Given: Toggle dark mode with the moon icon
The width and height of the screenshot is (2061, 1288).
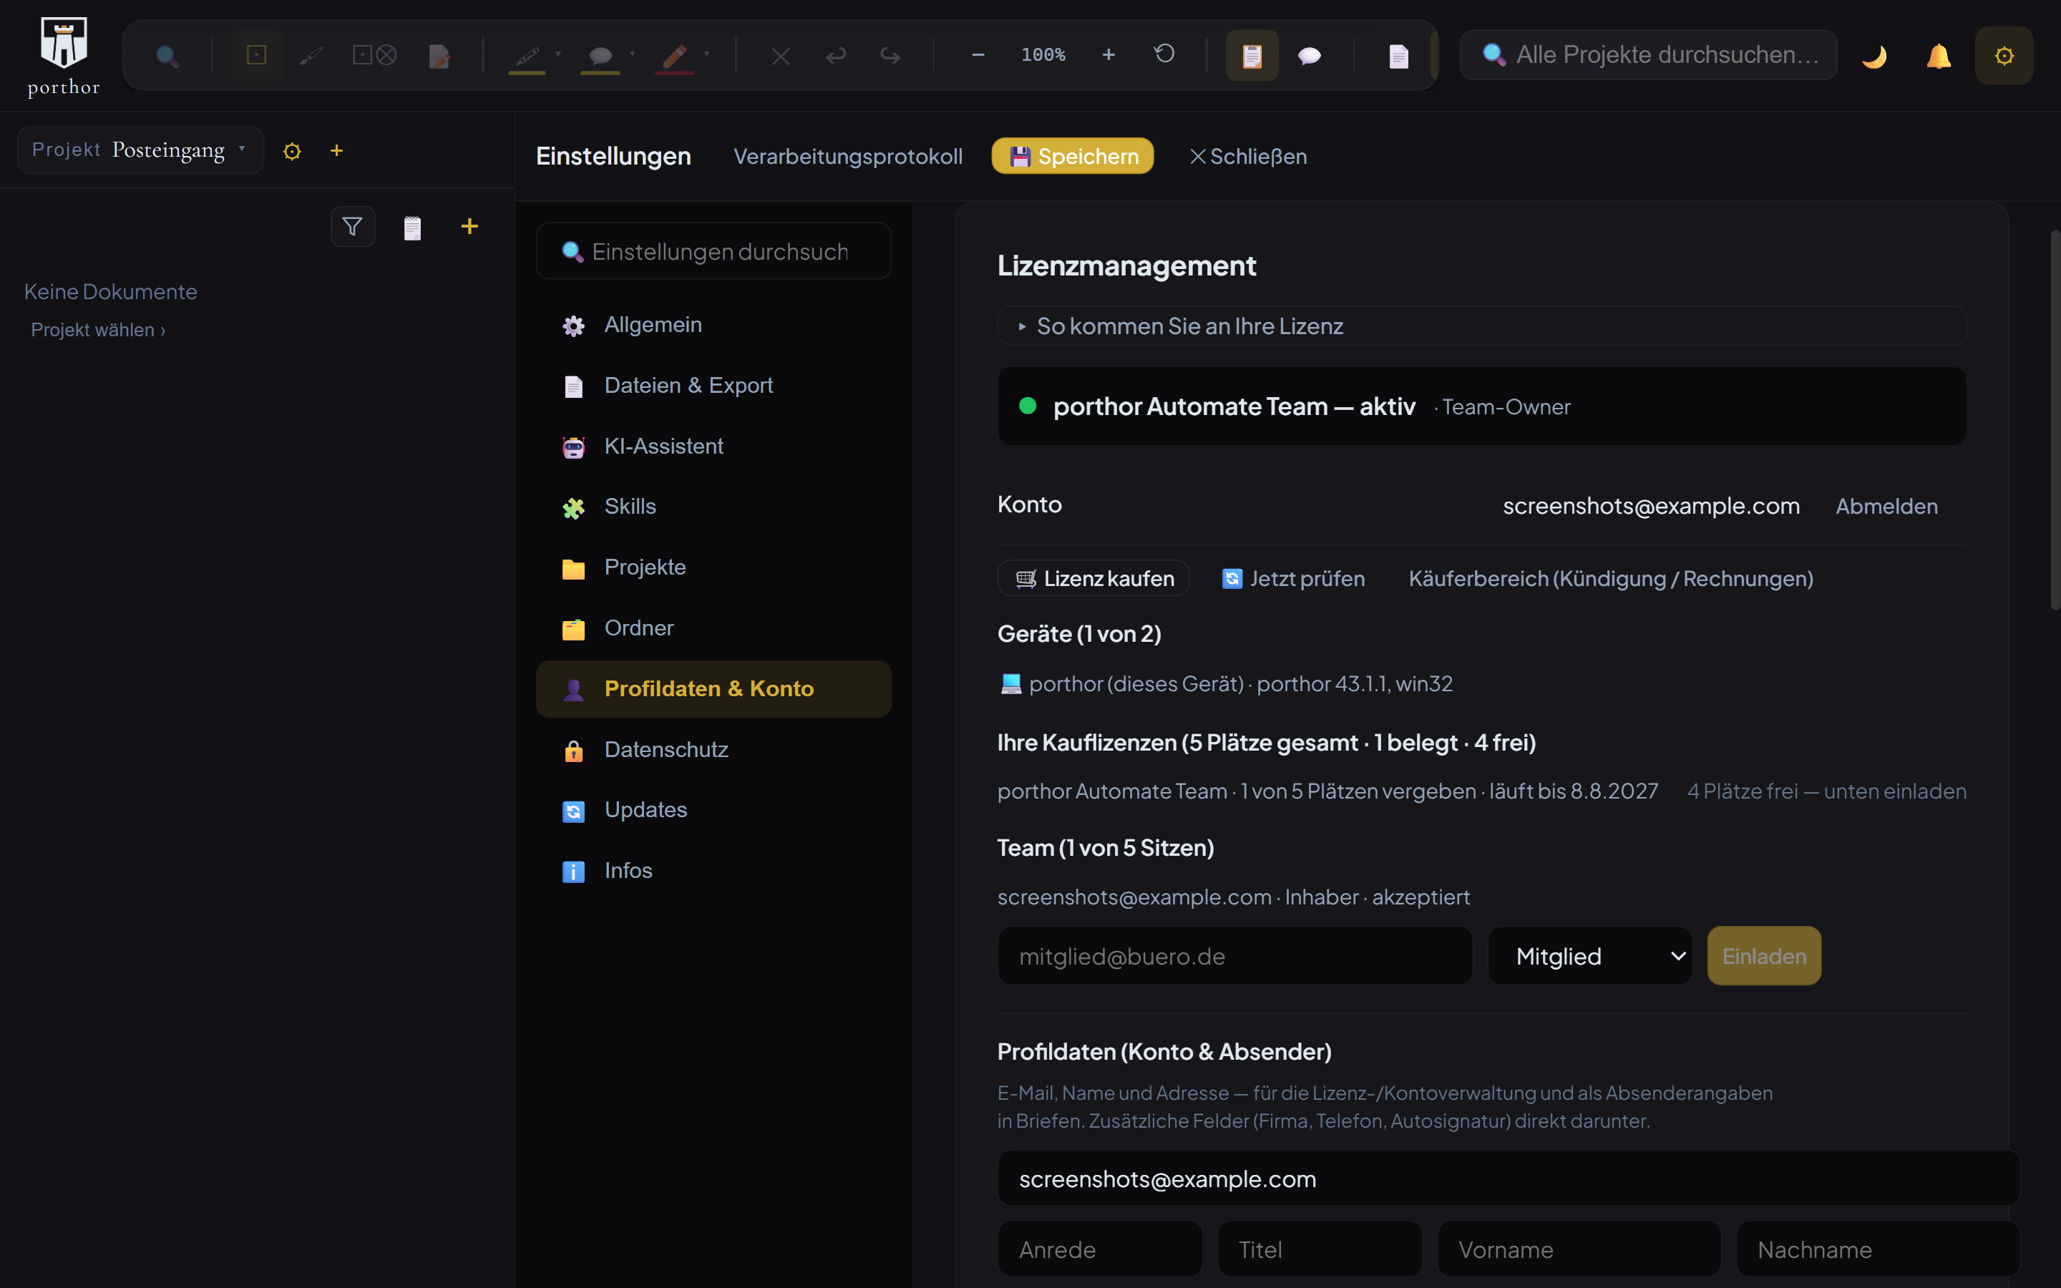Looking at the screenshot, I should [1874, 57].
